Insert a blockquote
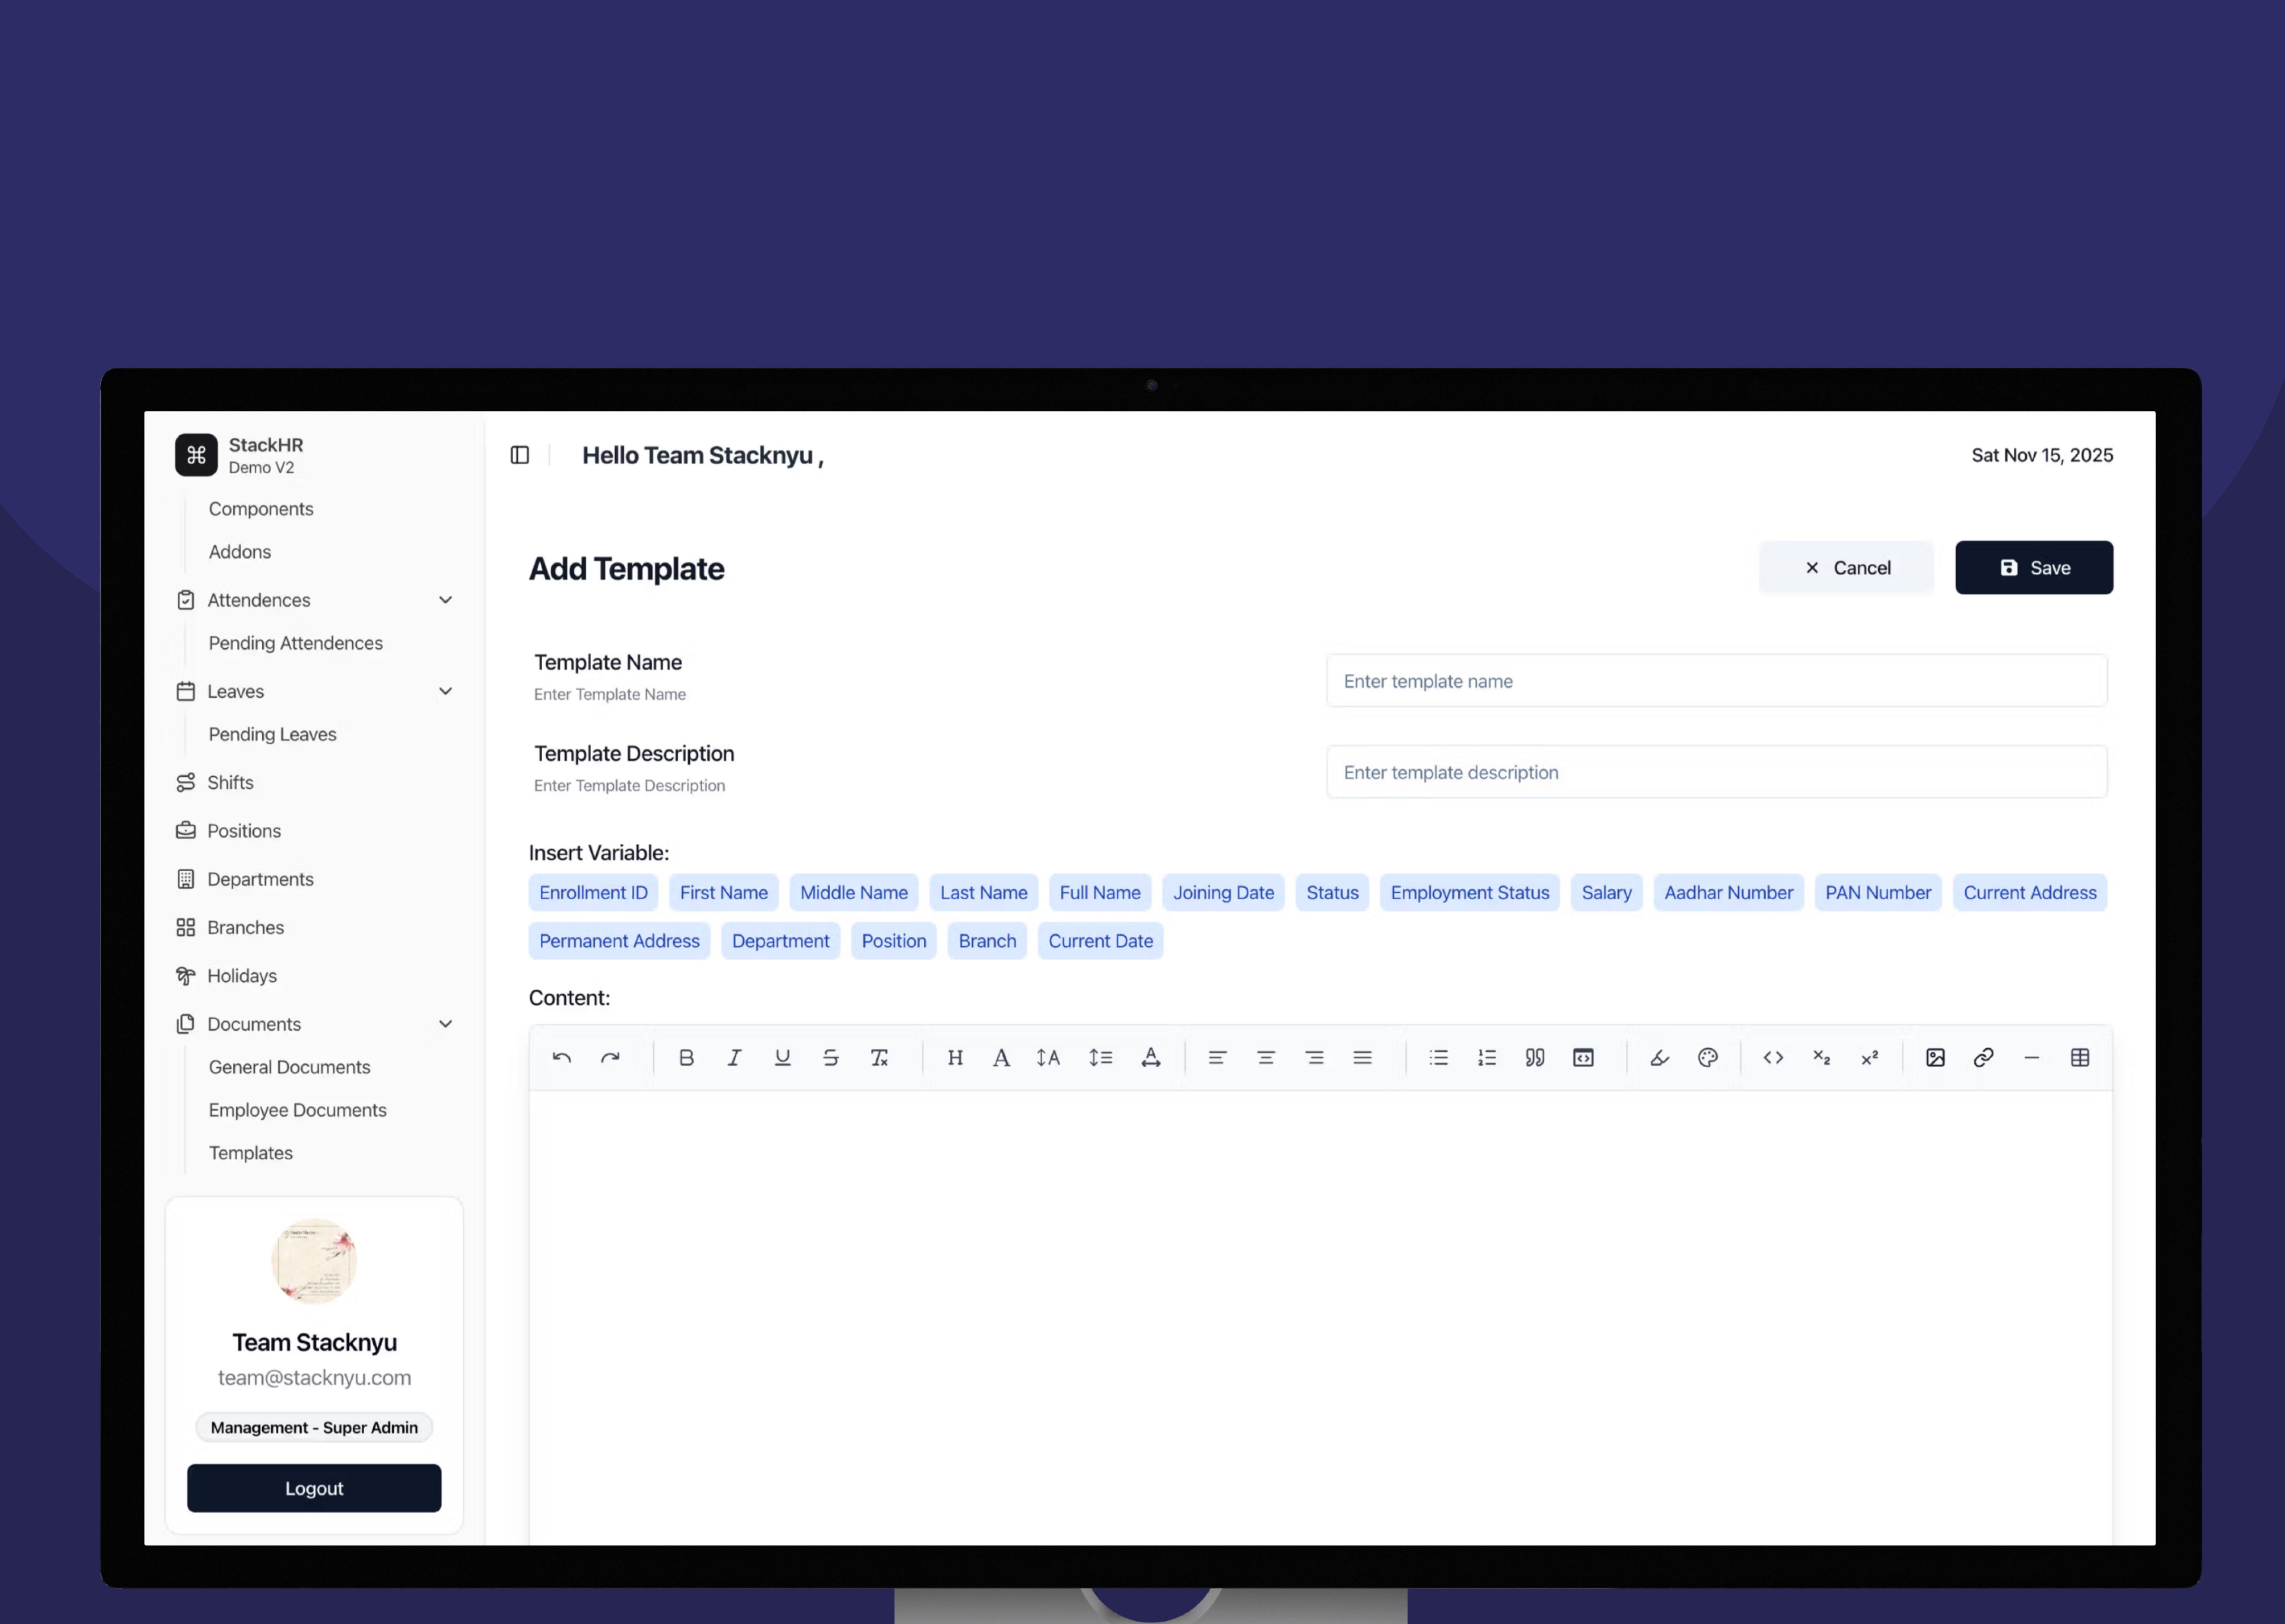Screen dimensions: 2285x1624 coord(1535,1057)
